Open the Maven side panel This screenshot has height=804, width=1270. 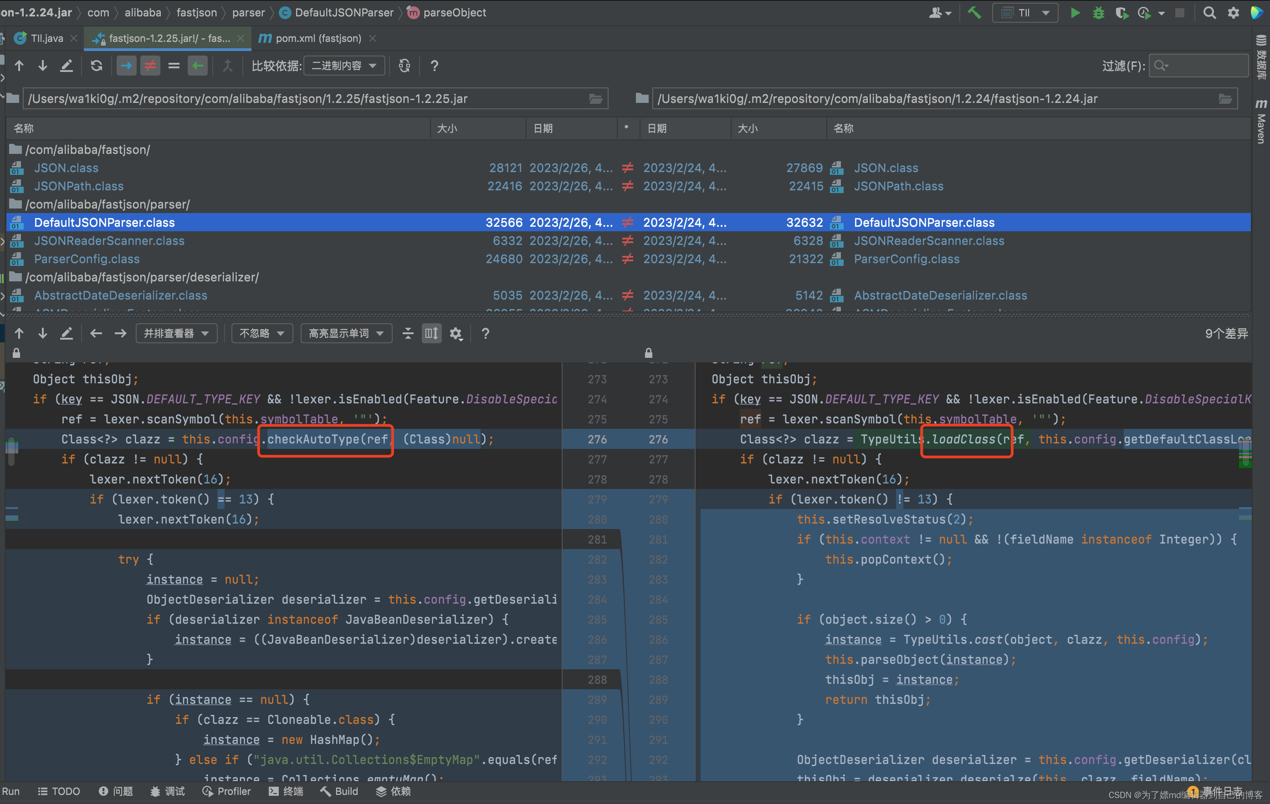(1261, 121)
